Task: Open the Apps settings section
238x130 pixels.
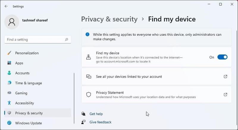Action: 19,63
